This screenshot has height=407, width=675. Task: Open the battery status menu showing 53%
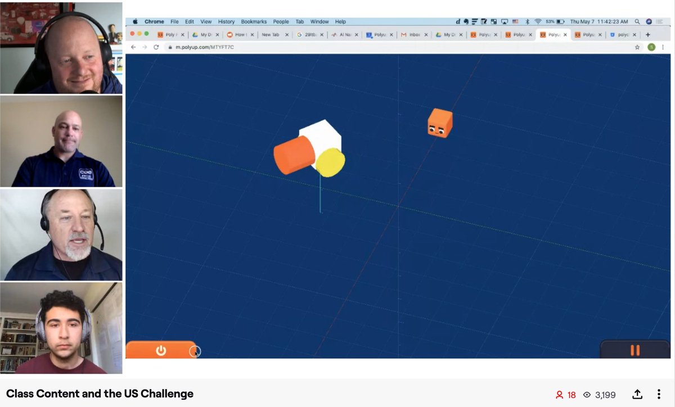[x=555, y=21]
